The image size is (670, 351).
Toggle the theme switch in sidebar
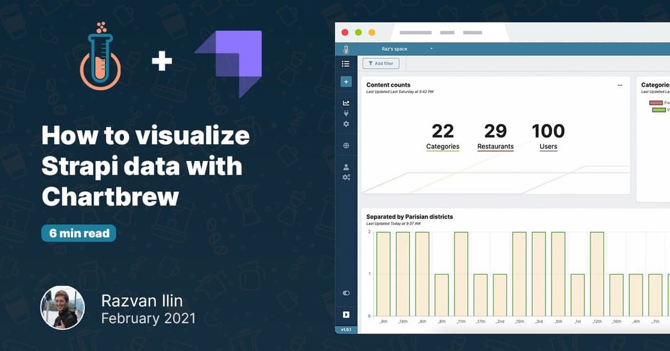click(346, 293)
